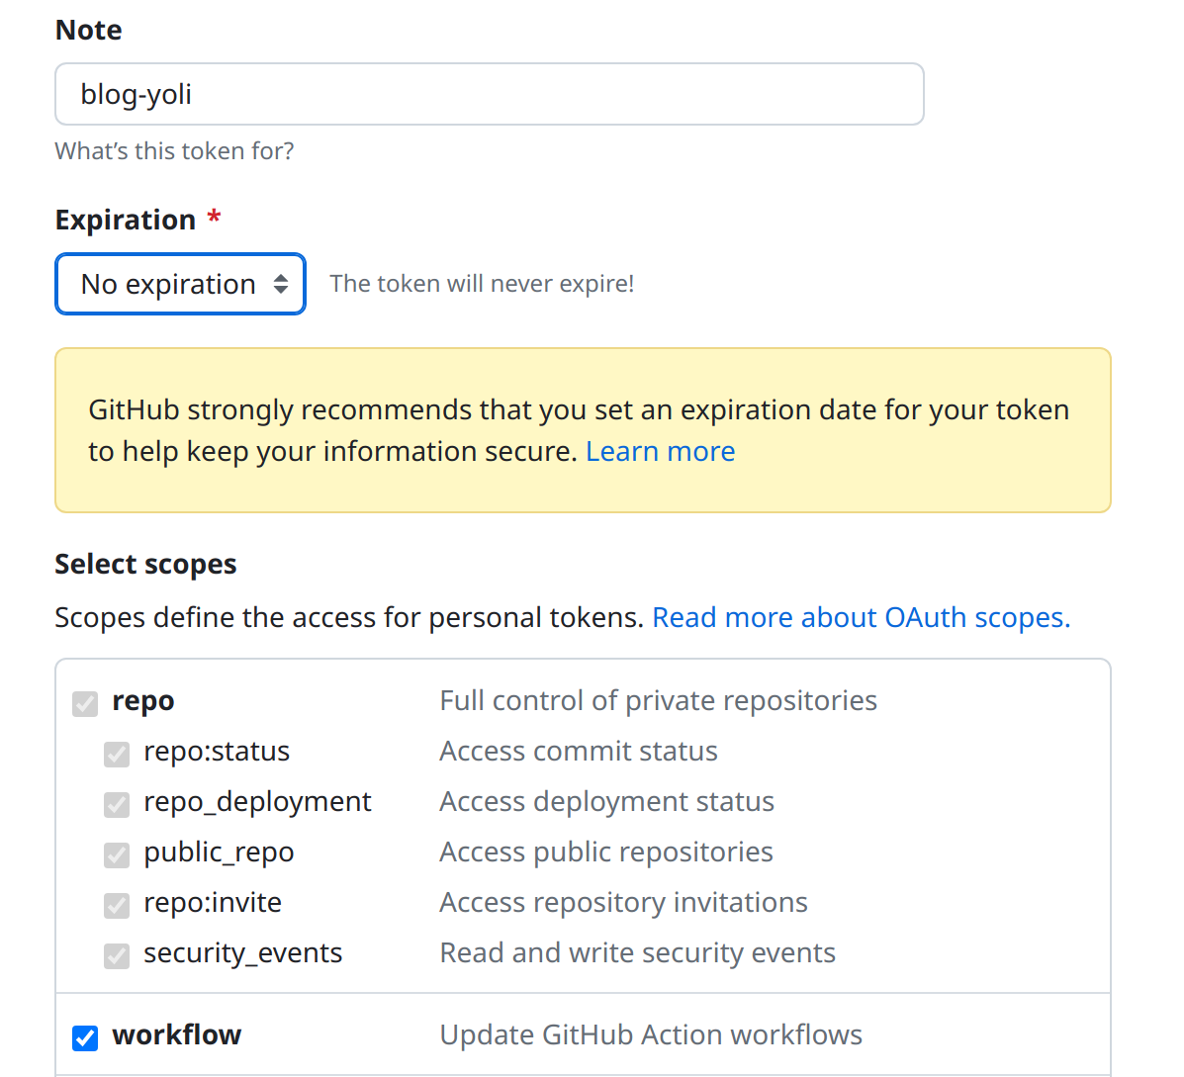Click the repo scope label
Viewport: 1184px width, 1077px height.
point(143,701)
